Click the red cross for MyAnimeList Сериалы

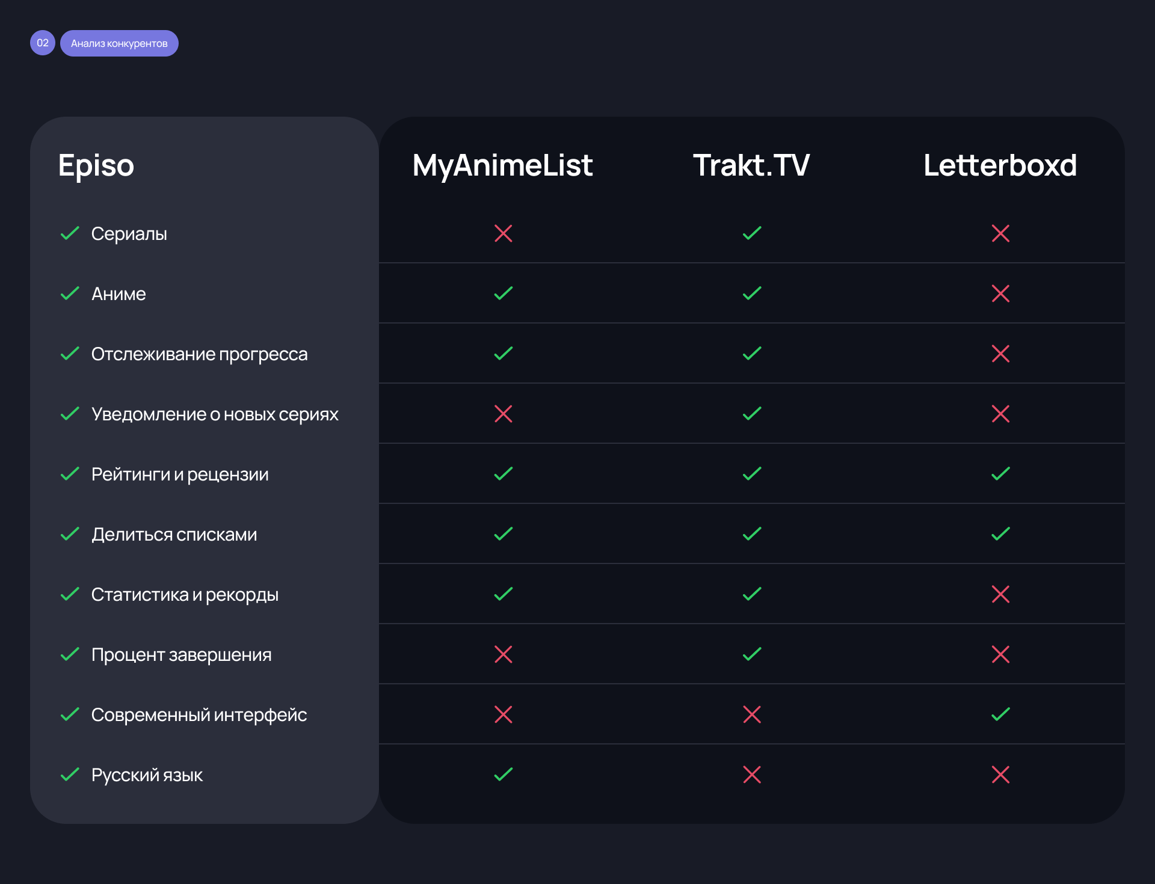point(503,233)
